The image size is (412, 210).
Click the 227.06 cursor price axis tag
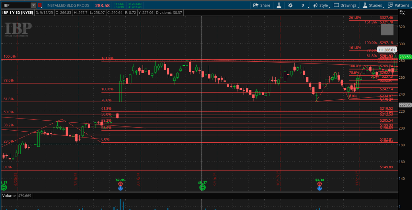coord(405,105)
